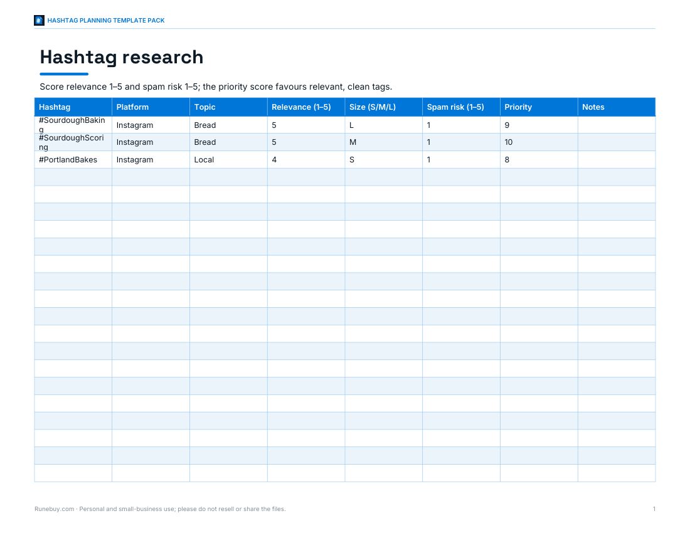Viewport: 690px width, 533px height.
Task: Click the Size (S/M/L) column header
Action: coord(384,107)
